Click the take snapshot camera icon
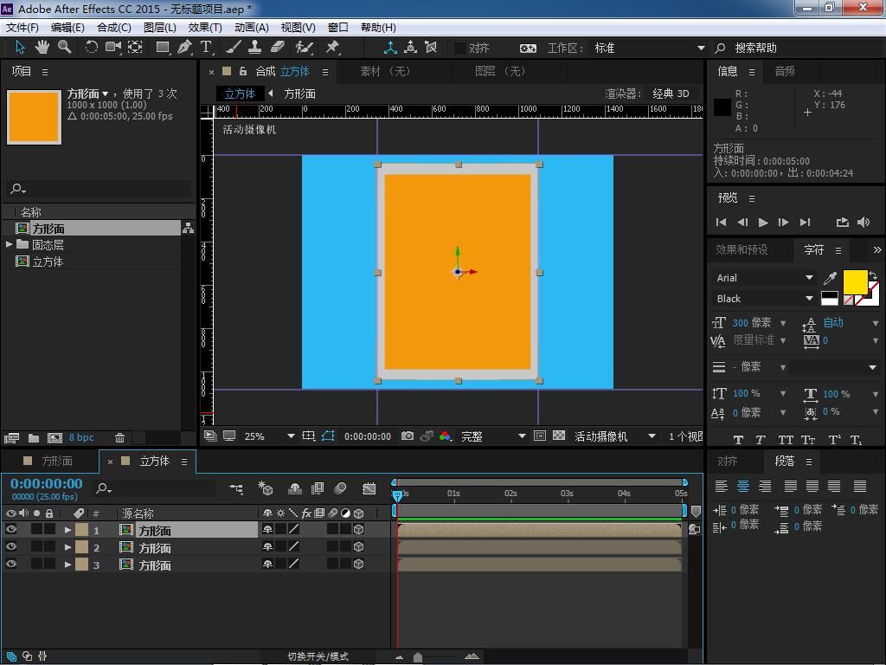Viewport: 886px width, 665px height. tap(408, 436)
